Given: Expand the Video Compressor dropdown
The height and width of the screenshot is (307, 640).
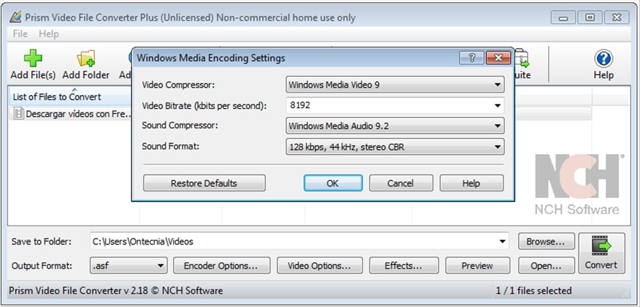Looking at the screenshot, I should point(497,85).
